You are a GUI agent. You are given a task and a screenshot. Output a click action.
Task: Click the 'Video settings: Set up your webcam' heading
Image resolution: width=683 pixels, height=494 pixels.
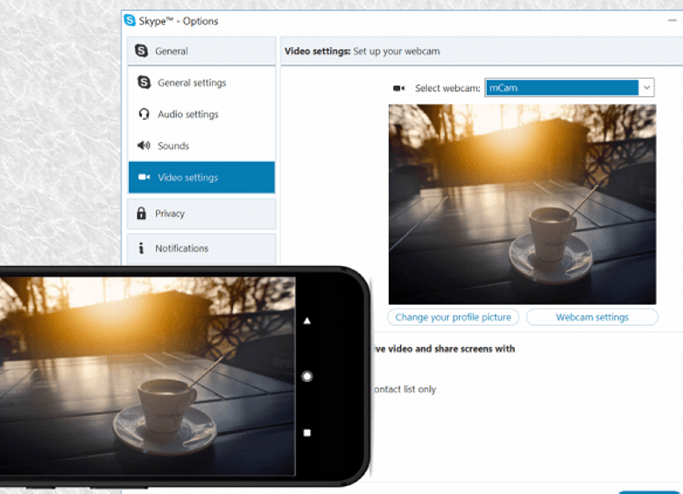pos(362,51)
